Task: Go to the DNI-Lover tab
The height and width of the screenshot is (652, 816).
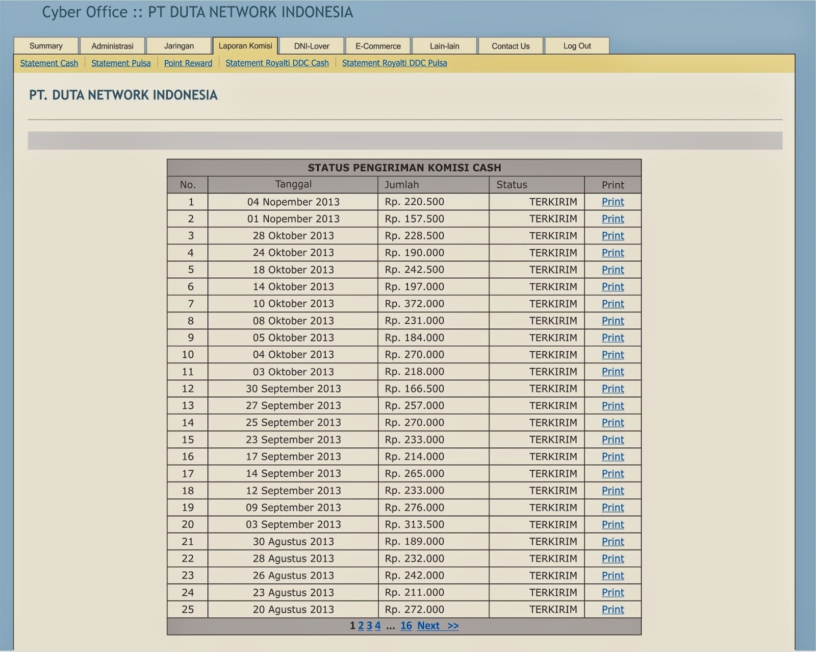Action: coord(312,46)
